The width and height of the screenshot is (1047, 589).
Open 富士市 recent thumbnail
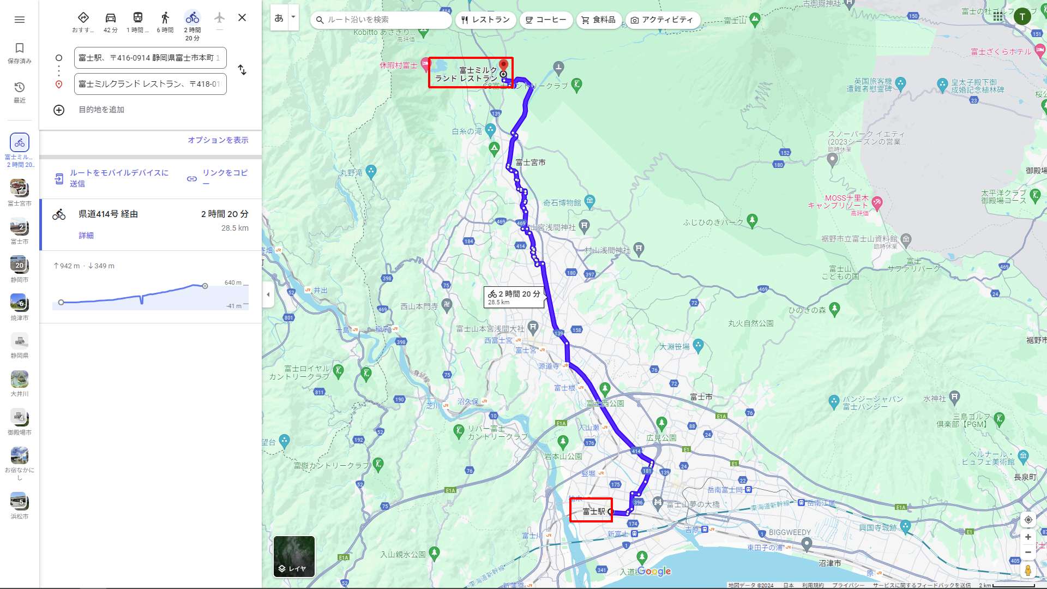(20, 231)
